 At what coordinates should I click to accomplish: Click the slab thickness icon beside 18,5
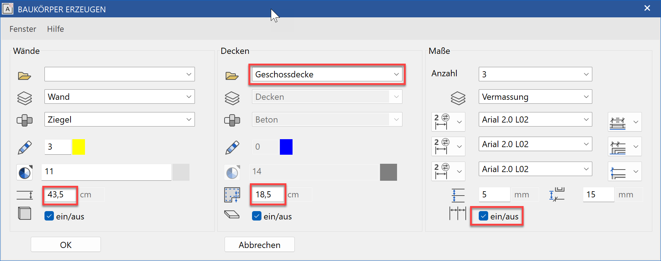click(232, 195)
